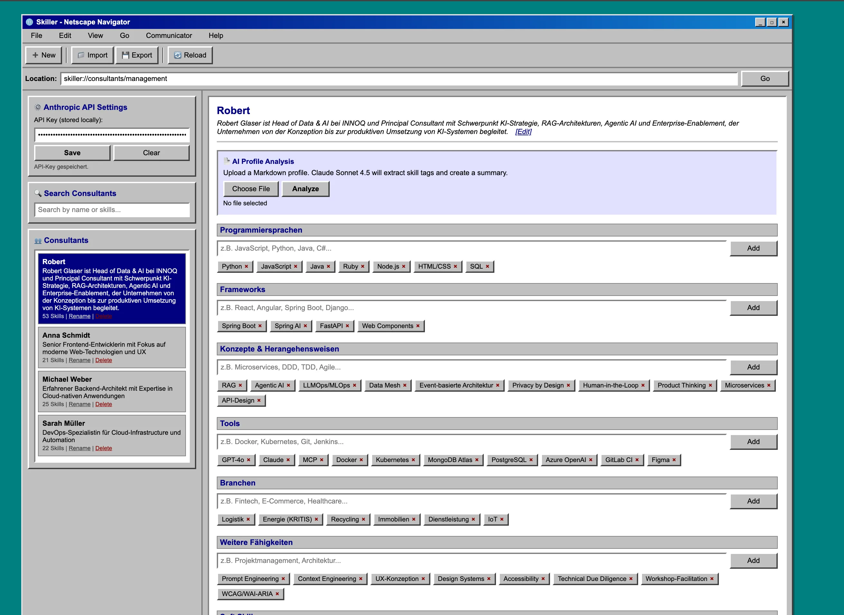
Task: Delete the consultant Sarah Müller
Action: coord(104,448)
